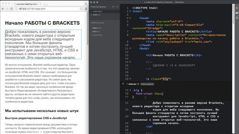
Task: Click the X-UA-Compatible attribute value on line 6
Action: tap(189, 25)
